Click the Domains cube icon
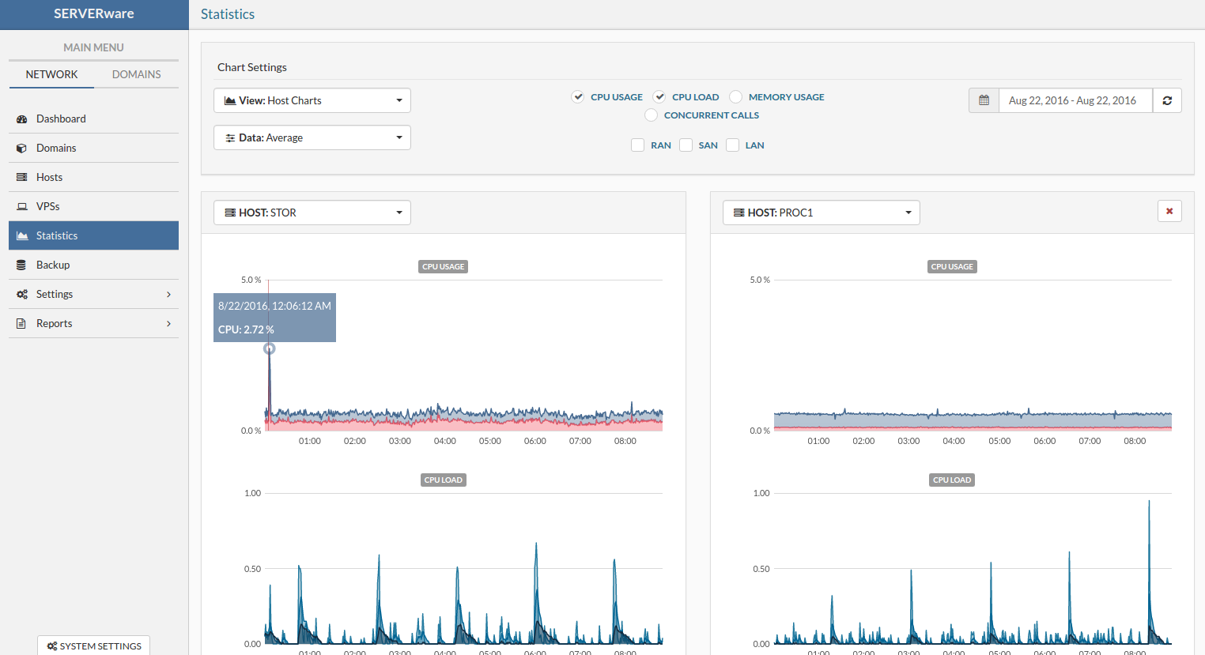 [x=22, y=149]
